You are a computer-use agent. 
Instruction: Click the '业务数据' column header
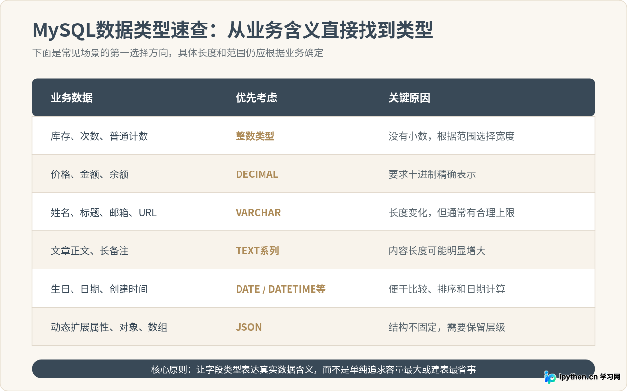[x=72, y=98]
